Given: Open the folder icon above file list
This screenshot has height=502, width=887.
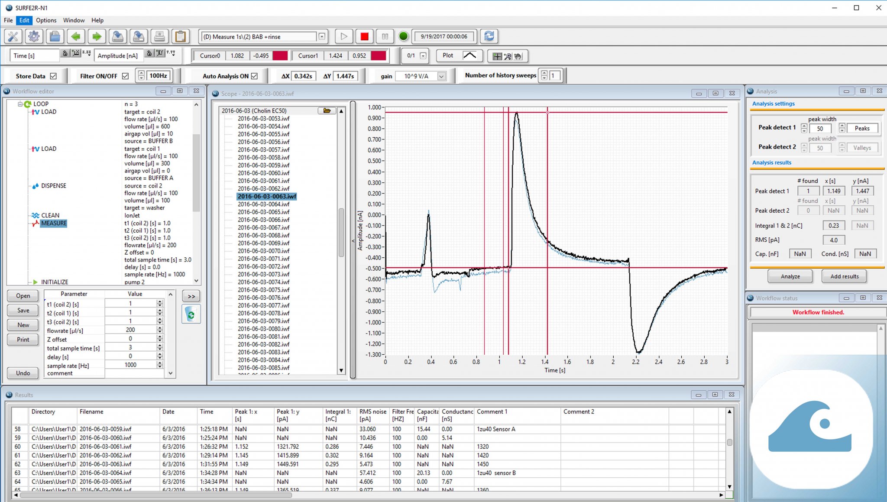Looking at the screenshot, I should [327, 111].
